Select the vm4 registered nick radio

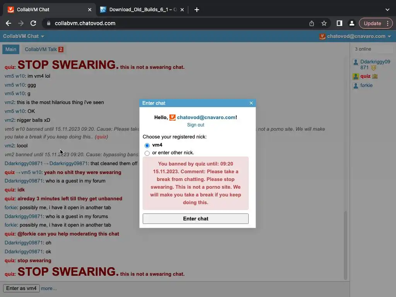147,145
